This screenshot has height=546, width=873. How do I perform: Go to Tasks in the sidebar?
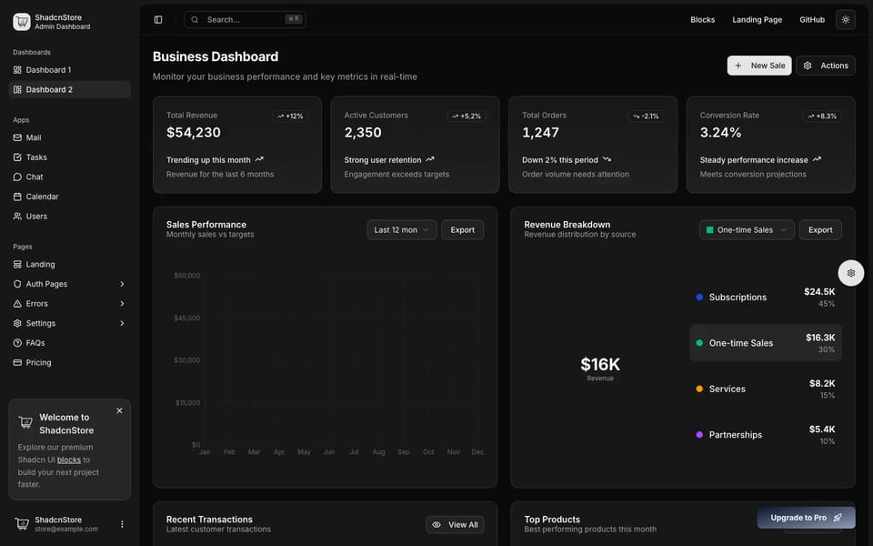click(70, 157)
